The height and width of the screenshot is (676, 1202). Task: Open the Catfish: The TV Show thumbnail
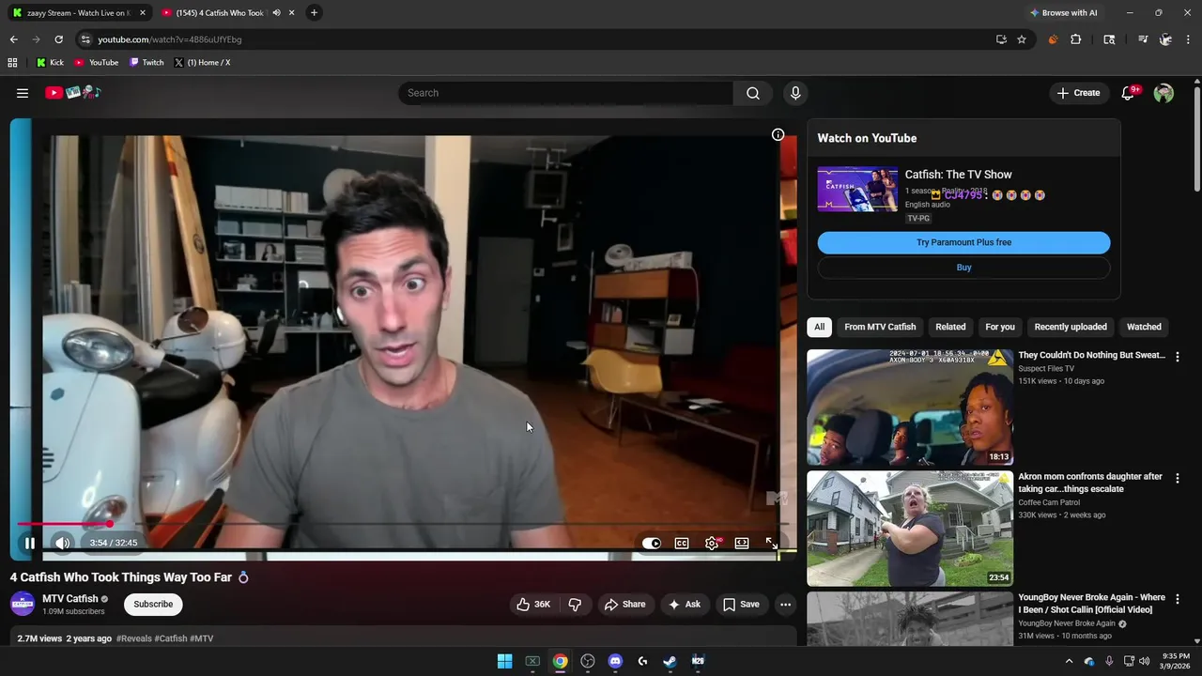857,189
